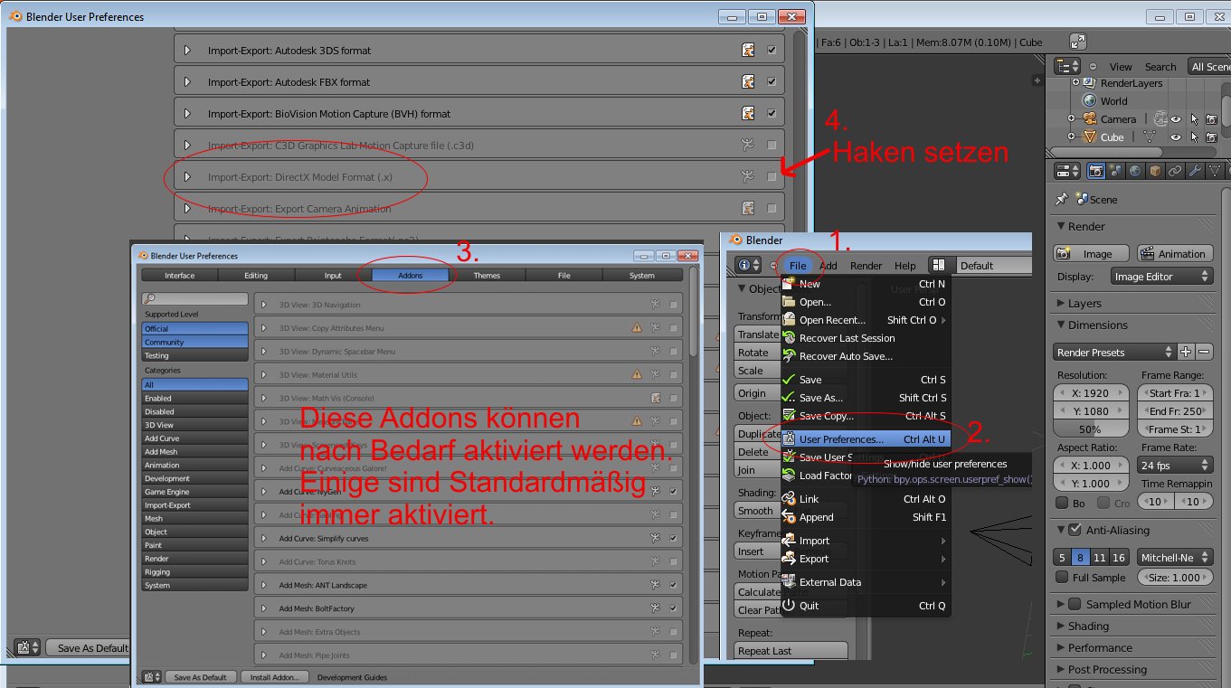The height and width of the screenshot is (688, 1231).
Task: Click the Quit power icon
Action: coord(789,606)
